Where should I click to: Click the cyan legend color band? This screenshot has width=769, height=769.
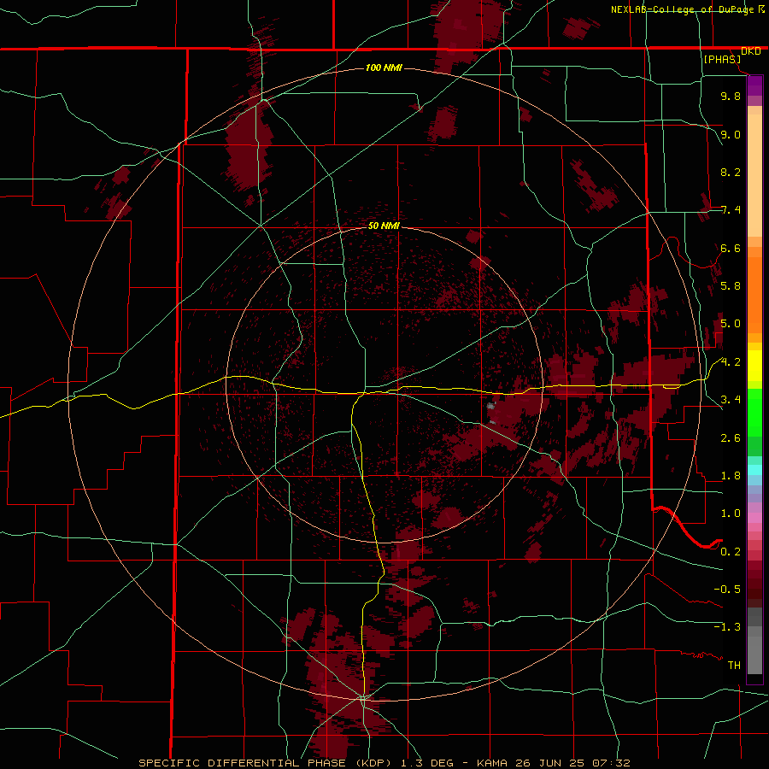pos(754,470)
